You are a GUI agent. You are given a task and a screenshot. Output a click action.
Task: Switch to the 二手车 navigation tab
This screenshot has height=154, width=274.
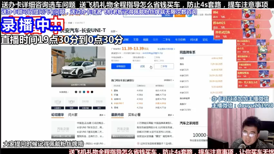167,40
